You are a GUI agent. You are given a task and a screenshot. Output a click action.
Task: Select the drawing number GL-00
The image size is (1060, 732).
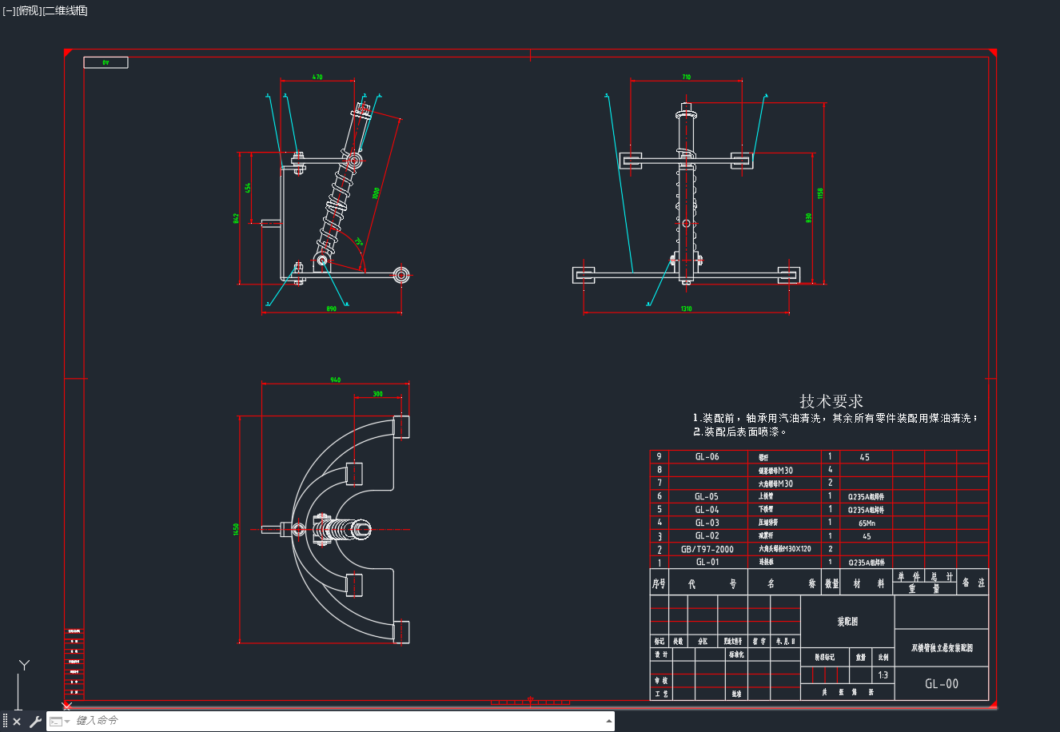[x=942, y=683]
